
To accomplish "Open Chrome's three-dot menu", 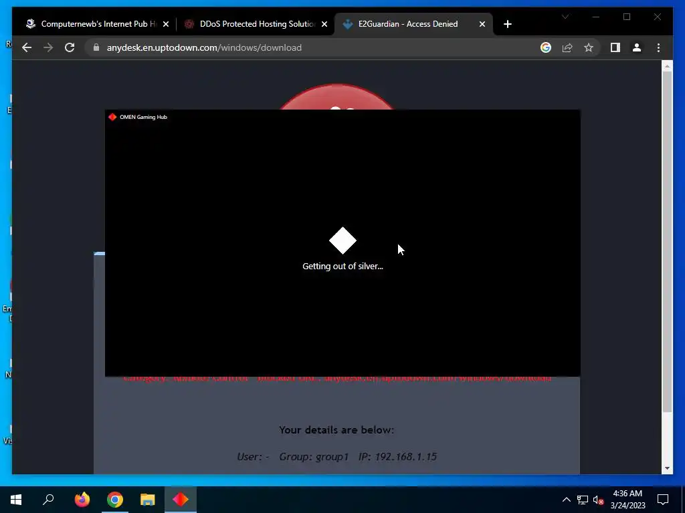I will click(x=658, y=47).
